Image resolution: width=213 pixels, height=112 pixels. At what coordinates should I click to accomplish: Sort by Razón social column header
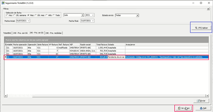[x=88, y=45]
